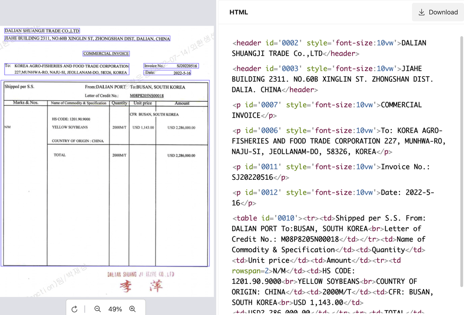Screen dimensions: 464x315
Task: Click the 49% zoom level indicator
Action: point(115,308)
